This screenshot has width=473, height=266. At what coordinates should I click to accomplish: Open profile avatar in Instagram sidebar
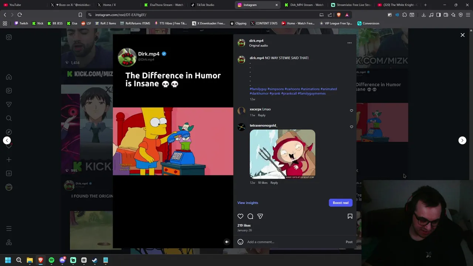[9, 187]
